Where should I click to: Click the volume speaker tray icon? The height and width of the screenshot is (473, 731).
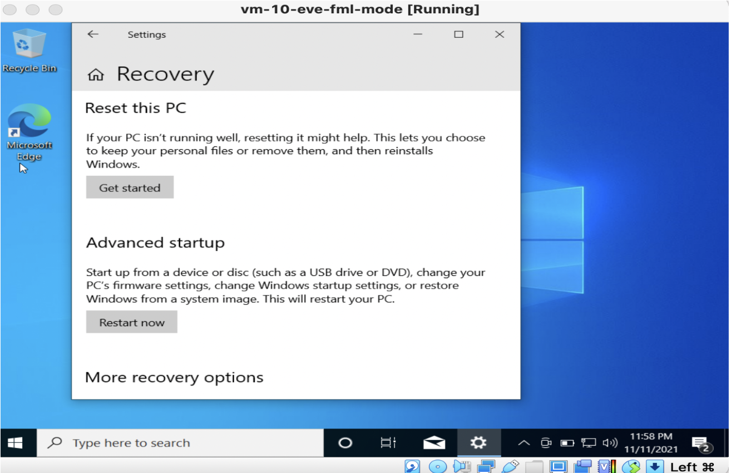[x=610, y=443]
